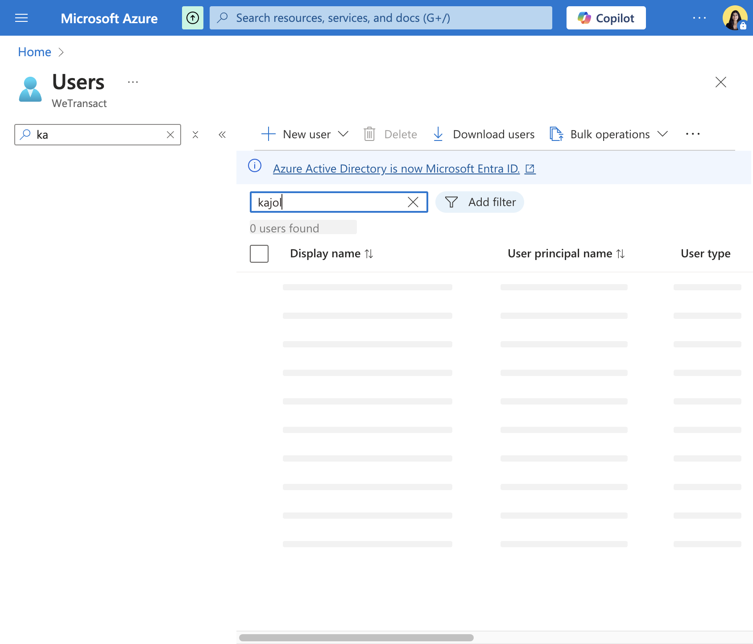The height and width of the screenshot is (644, 753).
Task: Click the Bulk operations button
Action: point(600,134)
